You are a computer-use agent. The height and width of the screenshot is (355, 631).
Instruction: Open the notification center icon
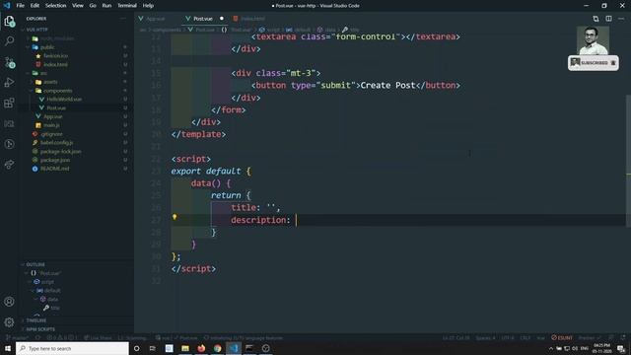click(622, 348)
